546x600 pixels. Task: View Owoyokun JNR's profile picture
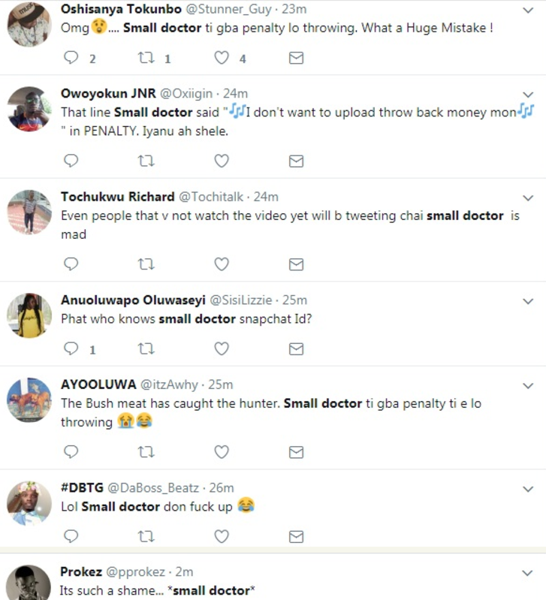29,109
